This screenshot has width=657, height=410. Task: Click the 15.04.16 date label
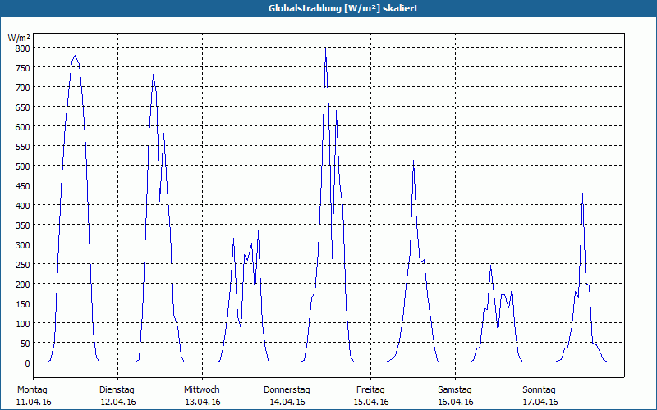[x=371, y=402]
